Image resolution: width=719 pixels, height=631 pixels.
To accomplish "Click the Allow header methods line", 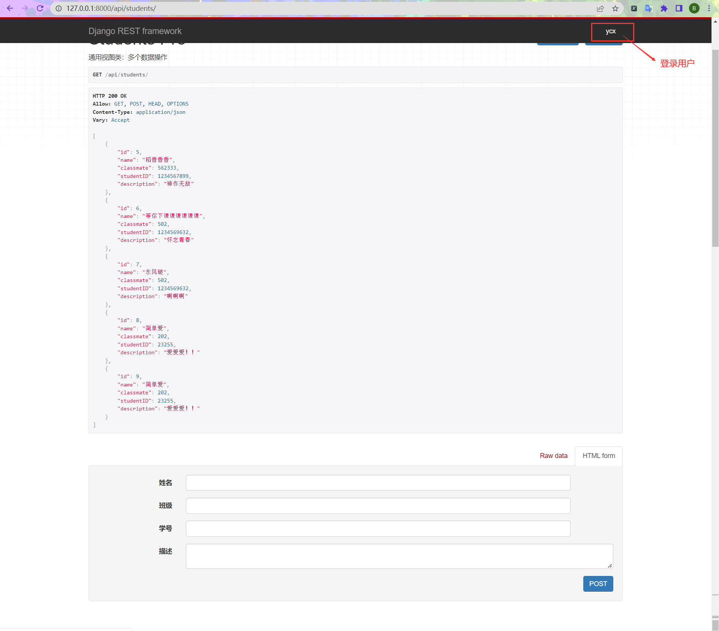I will click(x=141, y=104).
